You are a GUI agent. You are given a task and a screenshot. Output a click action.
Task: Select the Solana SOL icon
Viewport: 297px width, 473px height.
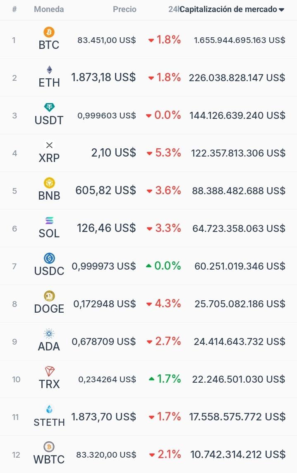click(x=49, y=220)
